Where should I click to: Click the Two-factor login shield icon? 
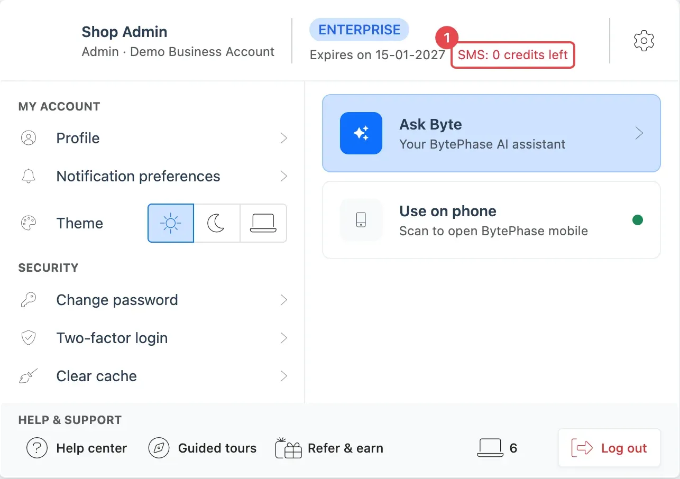click(x=29, y=338)
